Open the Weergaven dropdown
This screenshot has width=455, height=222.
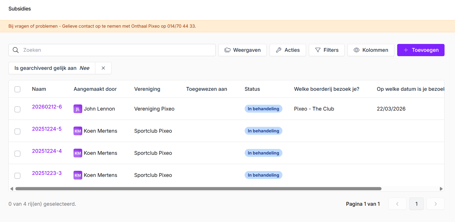(x=242, y=50)
